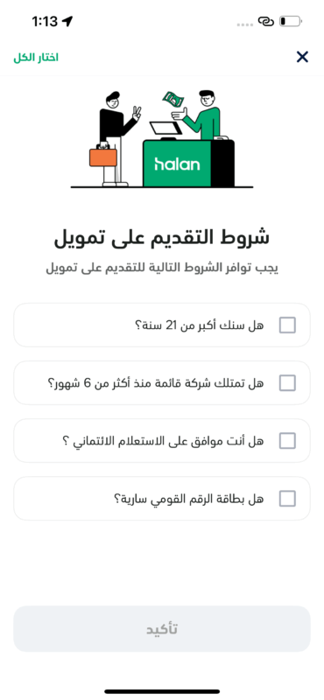Click the halan logo on the counter
Viewport: 324px width, 700px height.
tap(177, 164)
